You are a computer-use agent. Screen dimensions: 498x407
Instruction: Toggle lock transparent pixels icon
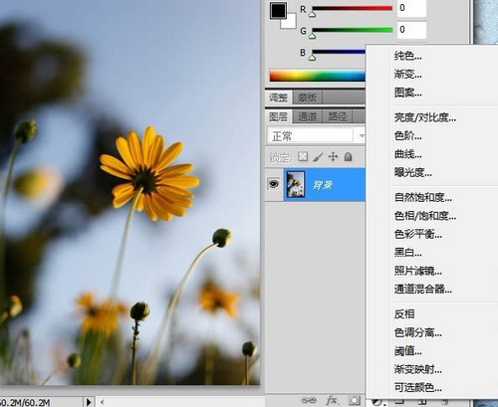click(x=303, y=156)
